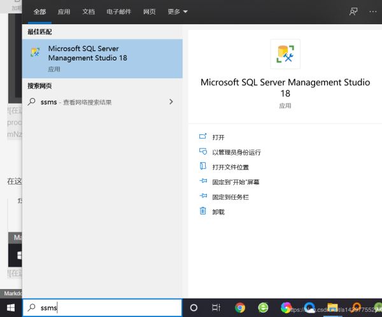The height and width of the screenshot is (317, 382).
Task: Click the ssms search input box
Action: coord(103,307)
